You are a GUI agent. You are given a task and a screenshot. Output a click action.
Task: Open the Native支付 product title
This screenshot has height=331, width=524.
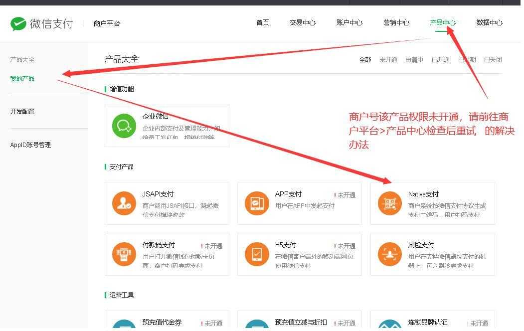423,194
